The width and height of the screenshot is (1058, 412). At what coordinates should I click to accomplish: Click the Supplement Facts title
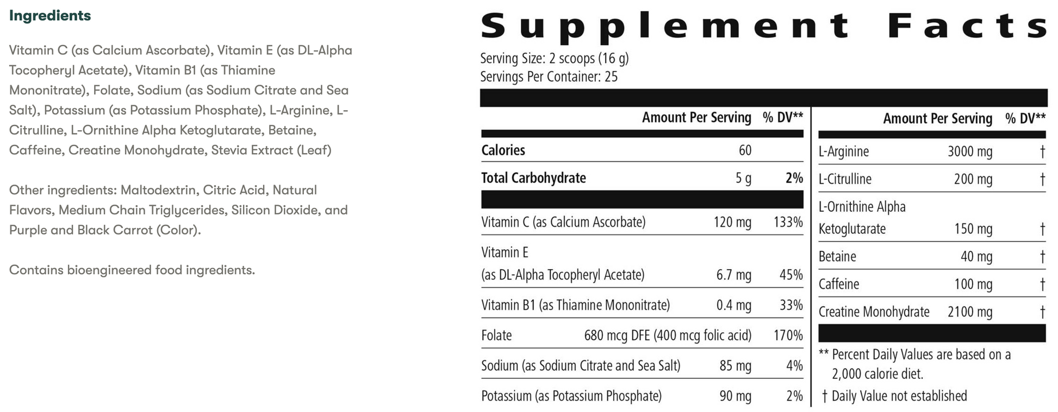[763, 26]
